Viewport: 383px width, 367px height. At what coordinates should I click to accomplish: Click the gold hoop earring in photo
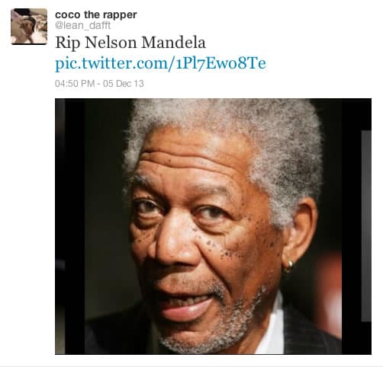pos(288,266)
